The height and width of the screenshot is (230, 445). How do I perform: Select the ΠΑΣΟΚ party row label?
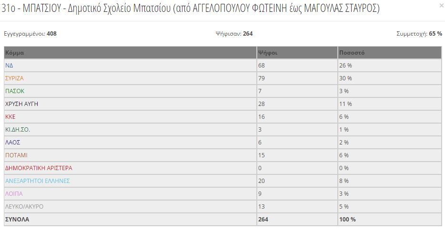15,91
